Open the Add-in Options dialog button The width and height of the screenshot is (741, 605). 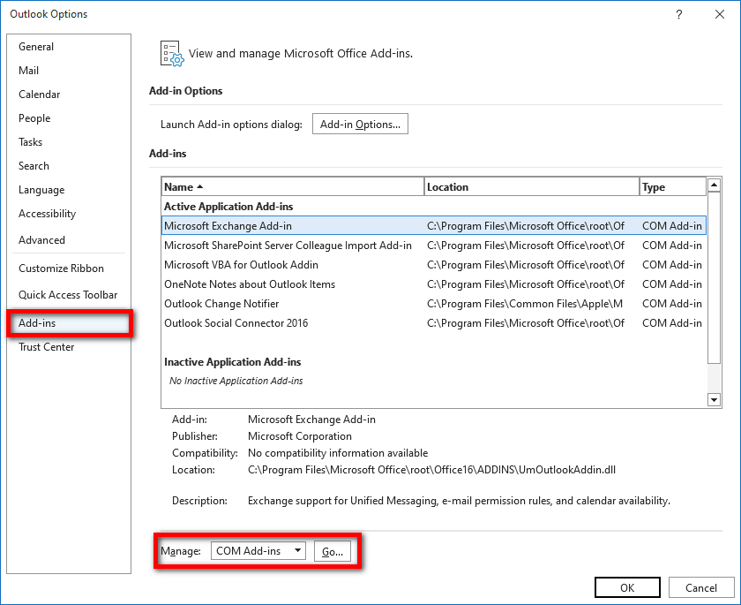click(x=360, y=125)
